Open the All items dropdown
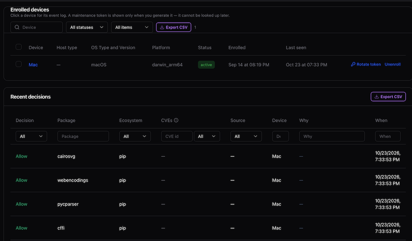 click(x=132, y=27)
